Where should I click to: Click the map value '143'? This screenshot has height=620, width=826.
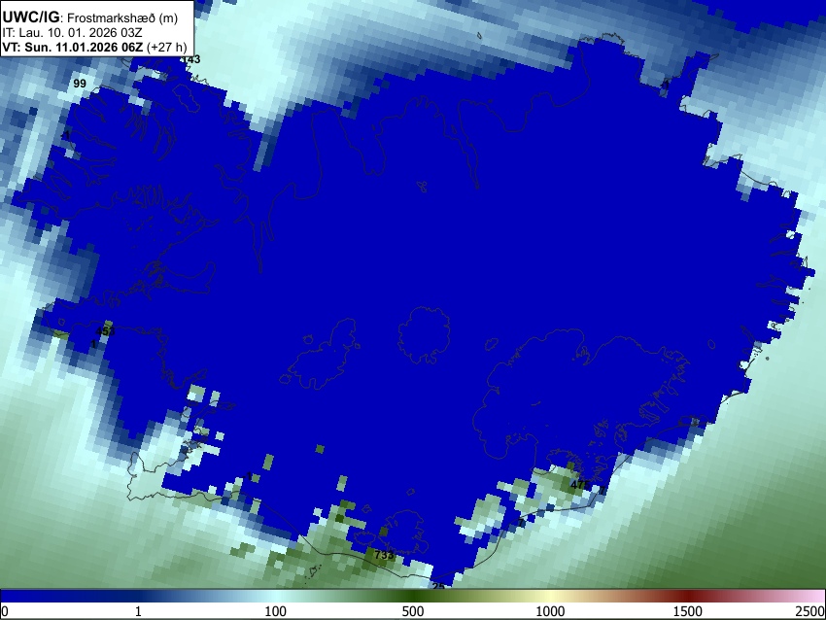[190, 59]
